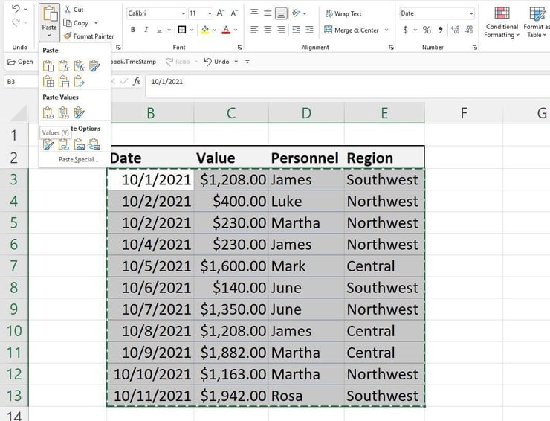Click Increase Decimal
The height and width of the screenshot is (421, 550).
pyautogui.click(x=456, y=30)
